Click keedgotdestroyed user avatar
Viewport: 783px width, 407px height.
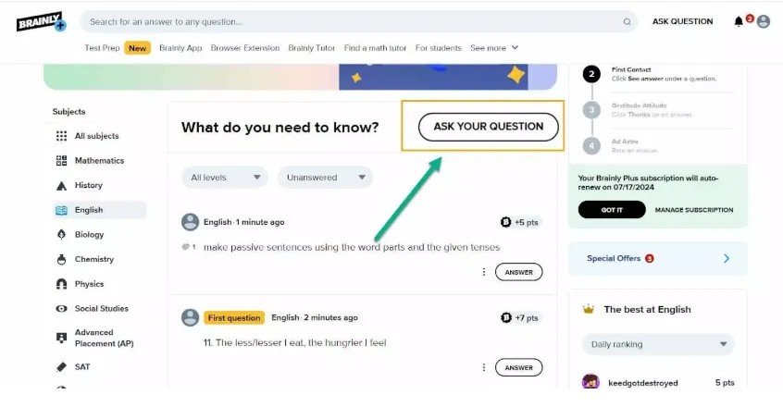(590, 382)
